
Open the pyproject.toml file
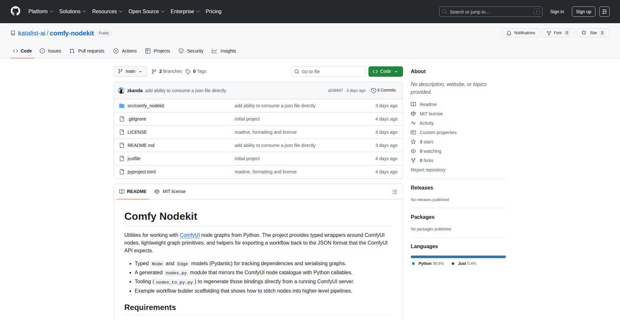[141, 171]
